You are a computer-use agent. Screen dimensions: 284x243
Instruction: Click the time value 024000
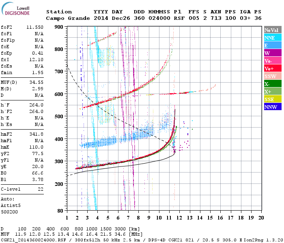pos(159,18)
